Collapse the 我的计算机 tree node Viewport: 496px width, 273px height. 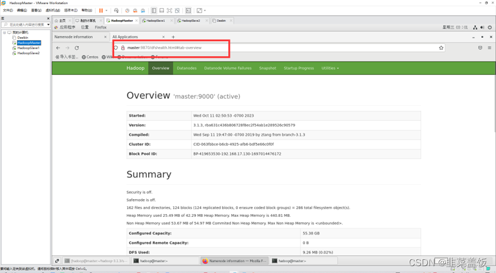point(5,33)
